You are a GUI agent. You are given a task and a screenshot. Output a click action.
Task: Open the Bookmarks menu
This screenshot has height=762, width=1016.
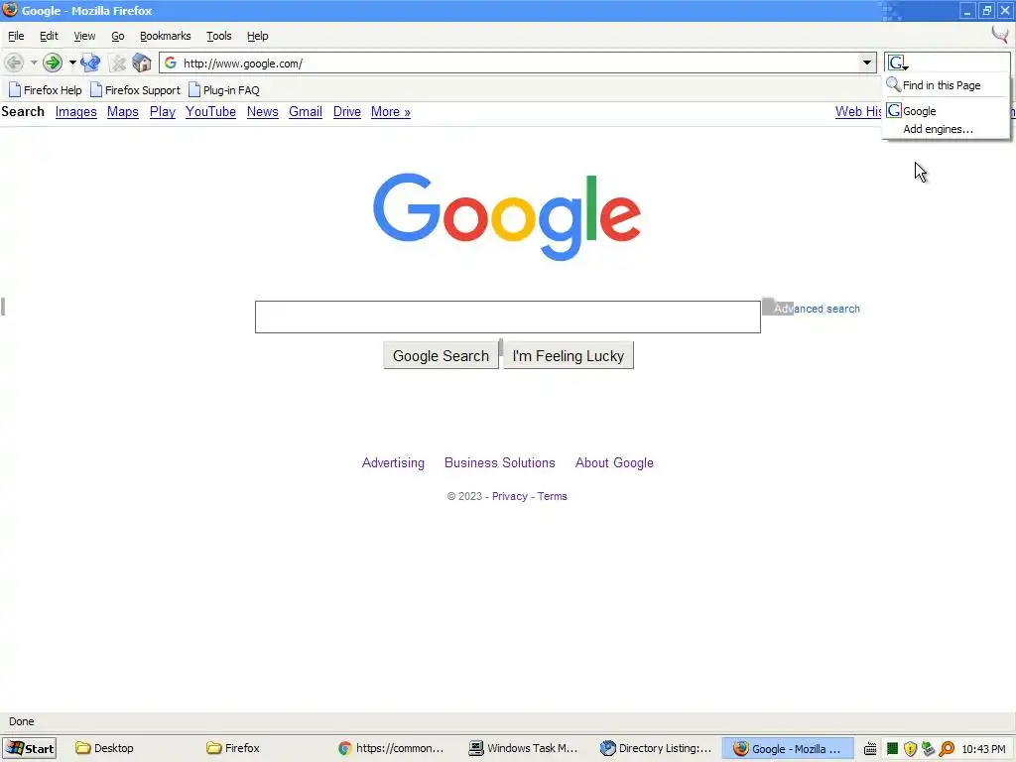[166, 36]
